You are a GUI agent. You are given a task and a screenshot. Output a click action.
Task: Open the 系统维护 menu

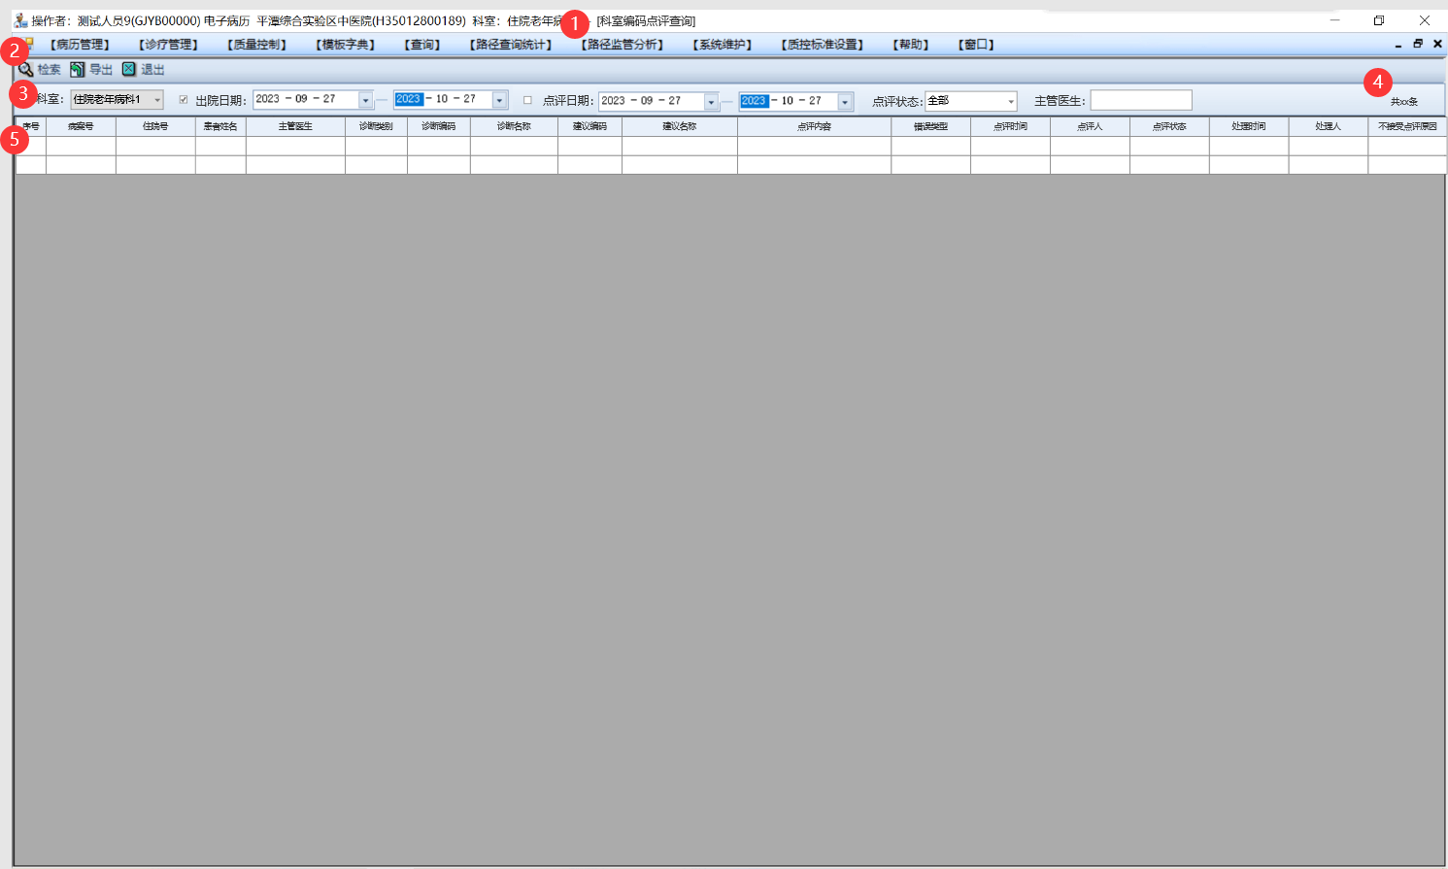click(723, 45)
